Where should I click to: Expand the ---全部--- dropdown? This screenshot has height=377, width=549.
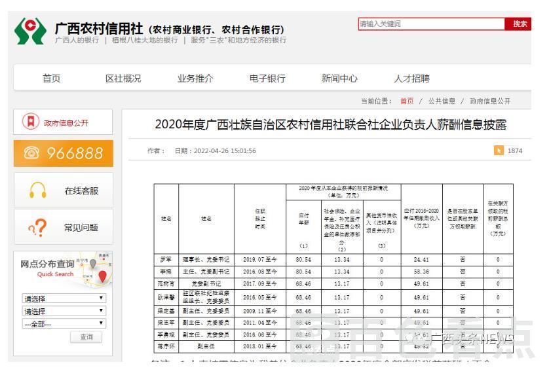pyautogui.click(x=64, y=323)
